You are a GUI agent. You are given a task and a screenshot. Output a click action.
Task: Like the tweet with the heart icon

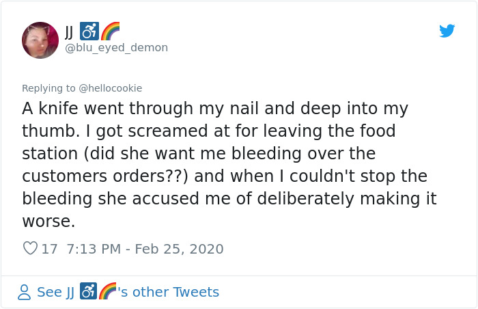(30, 249)
